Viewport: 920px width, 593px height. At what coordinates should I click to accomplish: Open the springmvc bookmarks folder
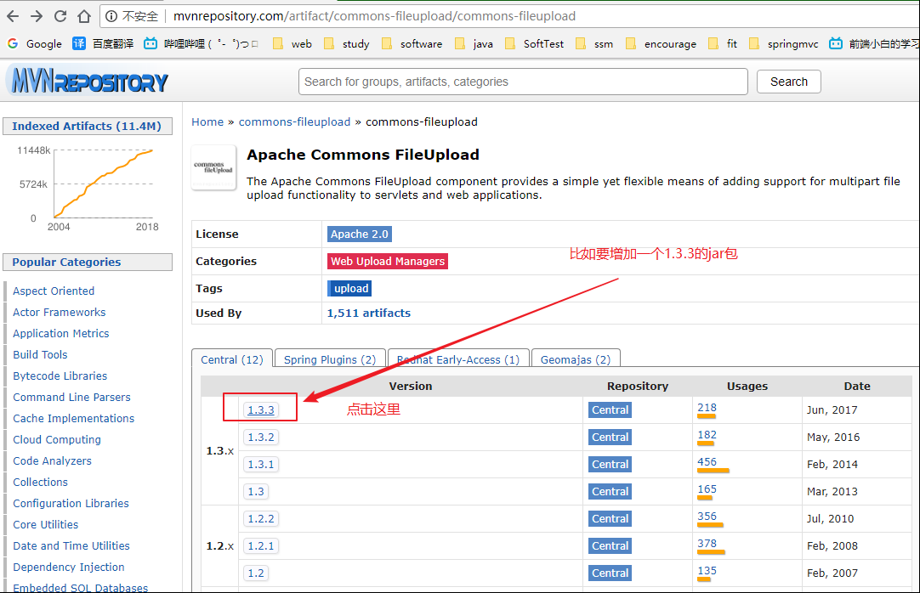click(x=783, y=44)
